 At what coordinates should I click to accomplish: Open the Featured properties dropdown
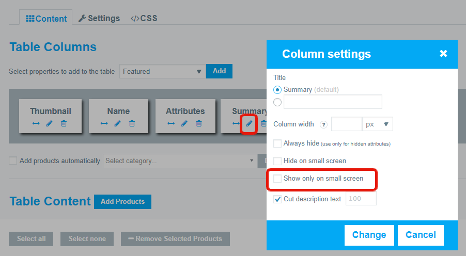(163, 71)
